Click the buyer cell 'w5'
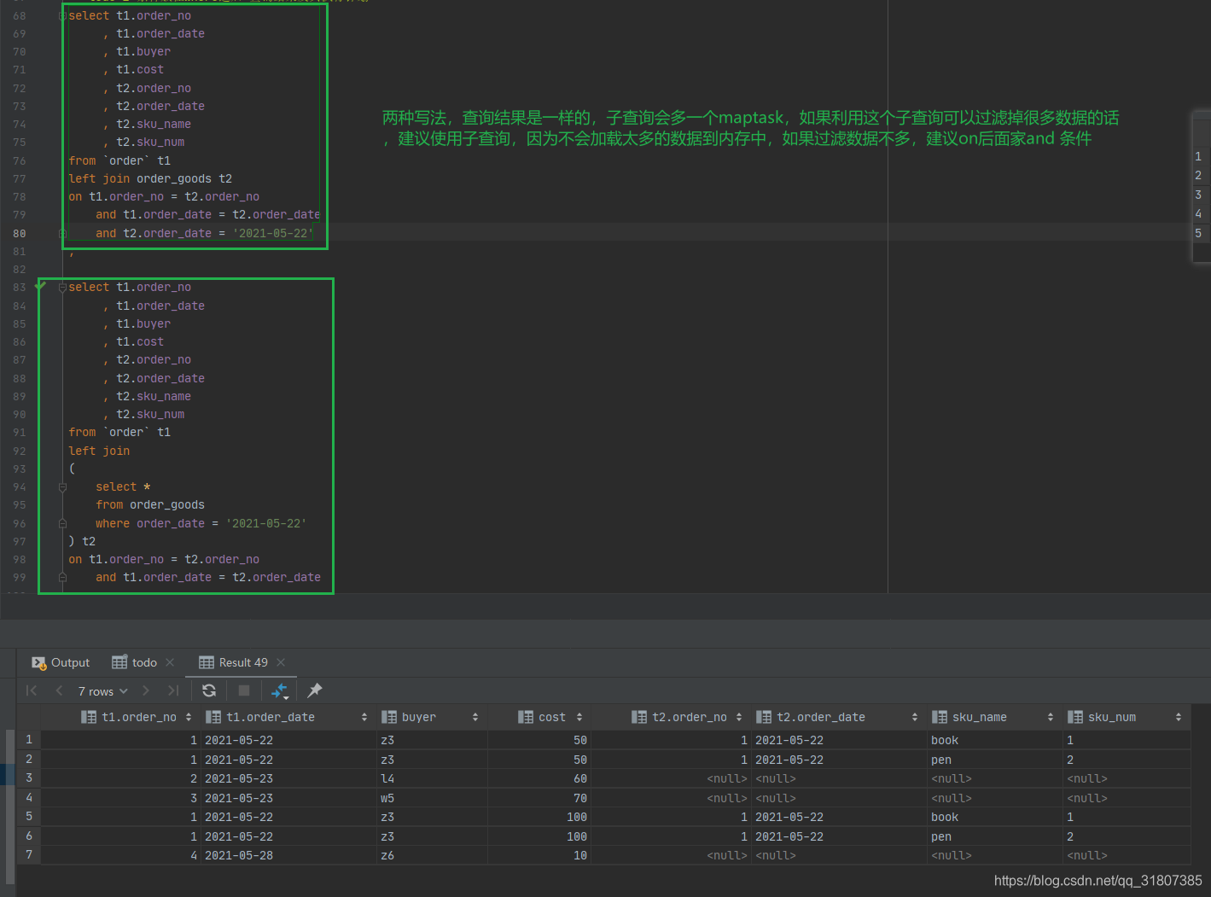Viewport: 1211px width, 897px height. pyautogui.click(x=432, y=798)
